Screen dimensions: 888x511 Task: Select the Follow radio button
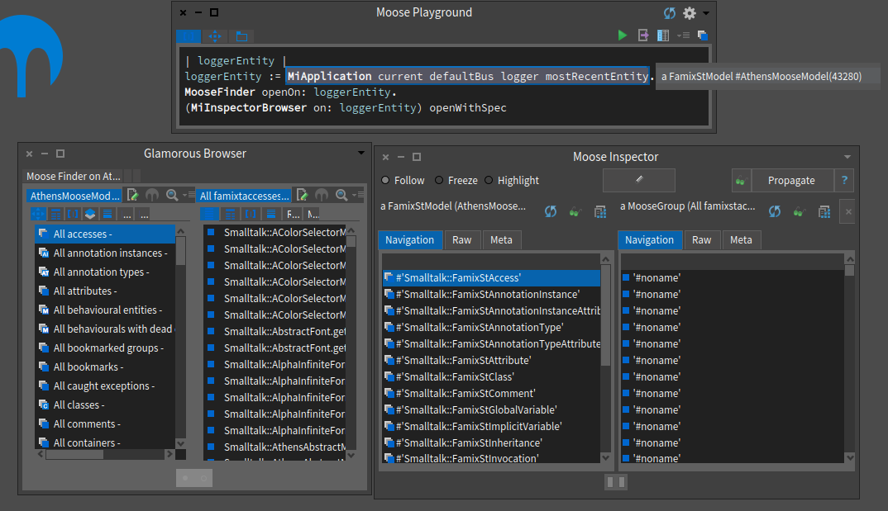[384, 180]
